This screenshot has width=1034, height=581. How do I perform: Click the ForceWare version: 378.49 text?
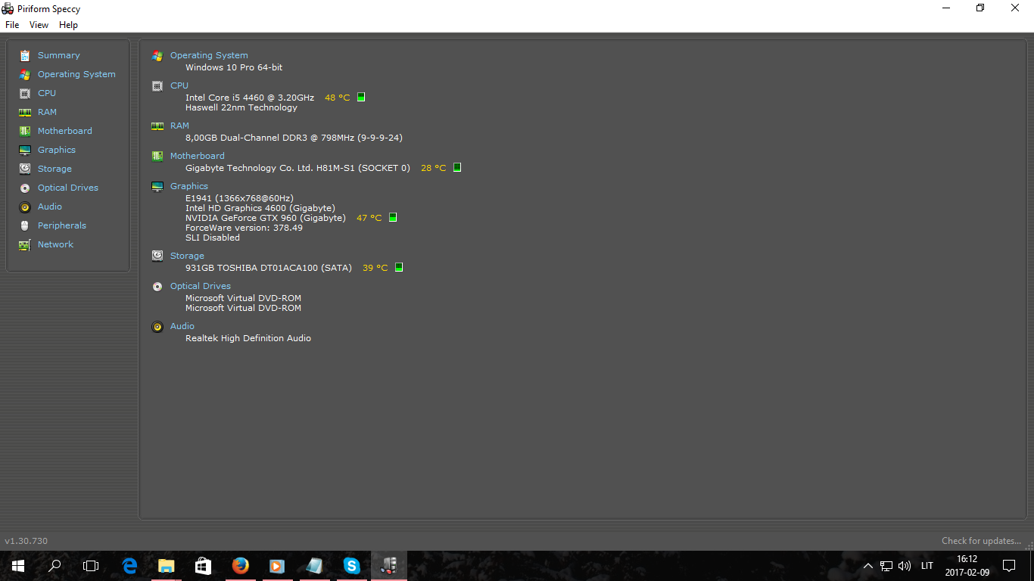[244, 228]
